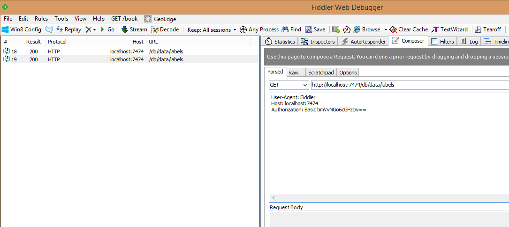This screenshot has height=227, width=509.
Task: Open the HTTP method GET dropdown
Action: click(289, 85)
